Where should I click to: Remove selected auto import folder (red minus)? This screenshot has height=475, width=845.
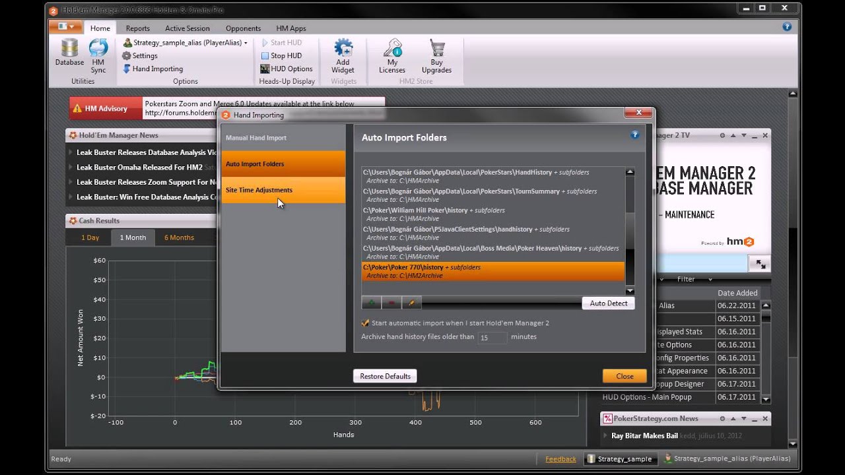pyautogui.click(x=391, y=303)
